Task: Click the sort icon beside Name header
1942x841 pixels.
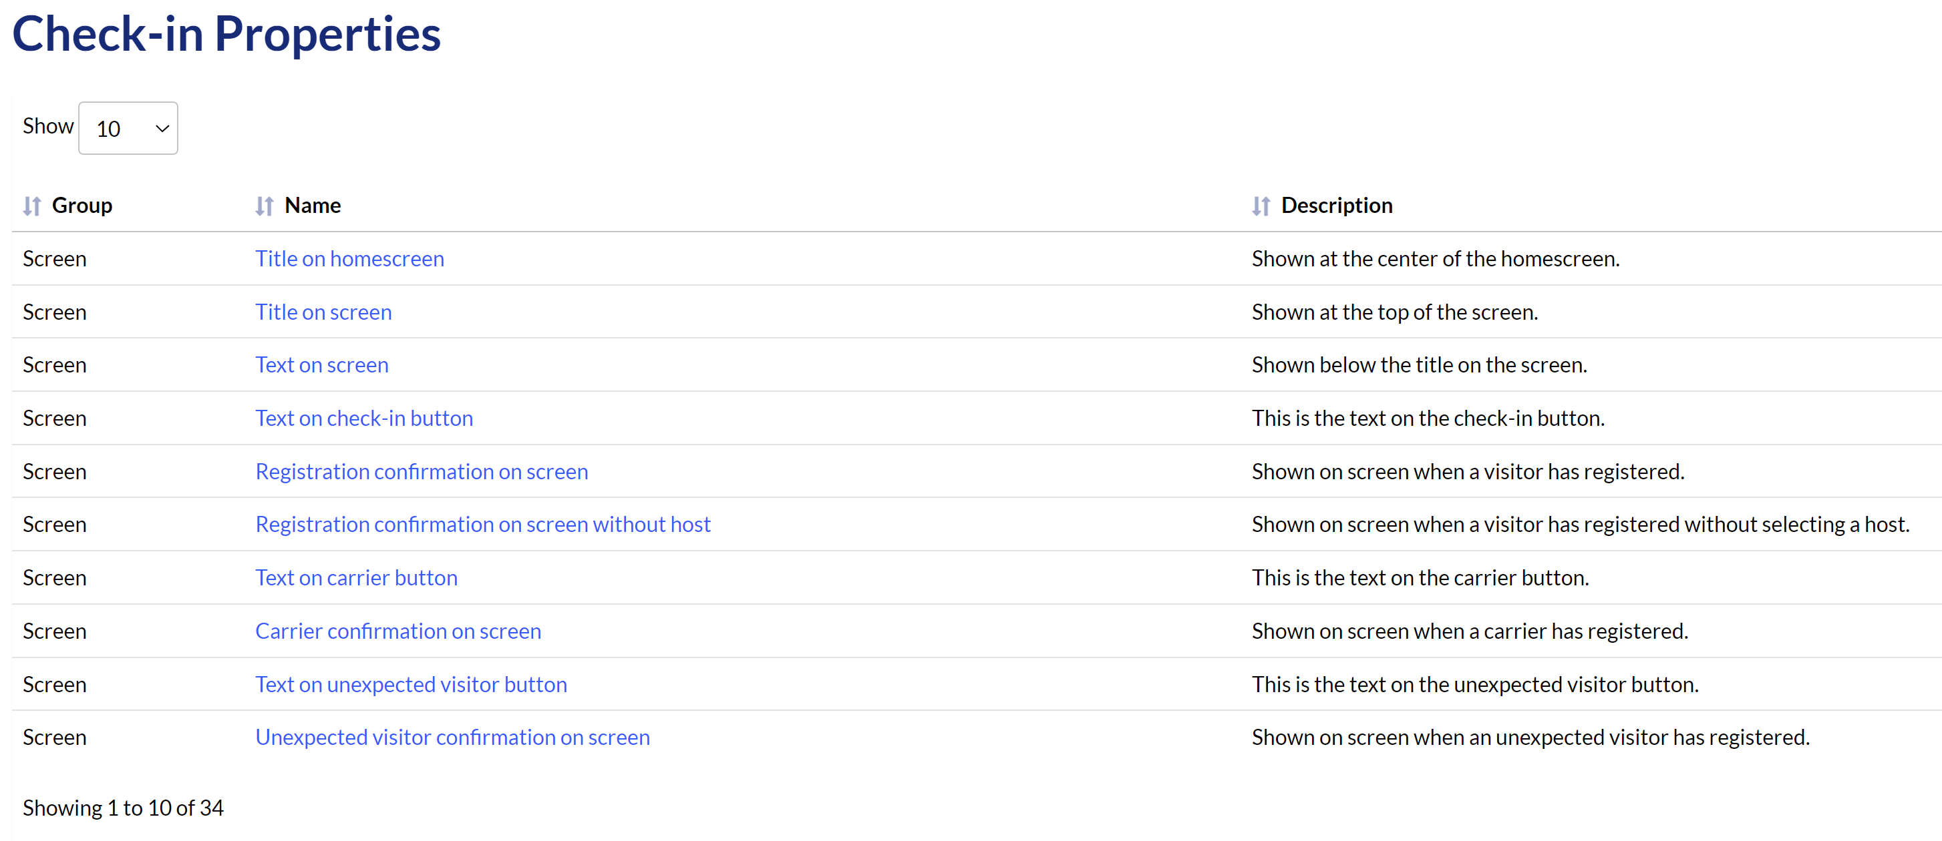Action: (264, 206)
